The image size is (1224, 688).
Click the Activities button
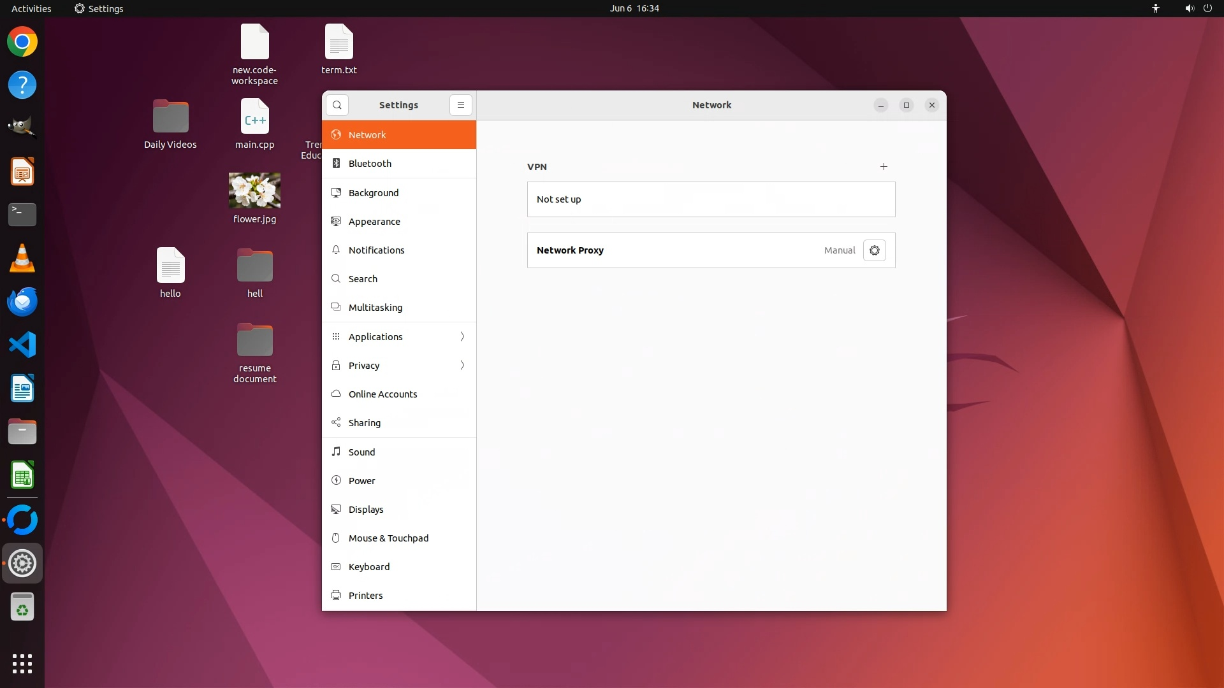[x=31, y=8]
